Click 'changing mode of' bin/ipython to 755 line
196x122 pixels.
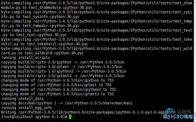click(x=57, y=80)
